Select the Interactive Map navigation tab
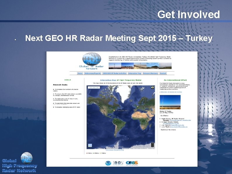 [135, 73]
